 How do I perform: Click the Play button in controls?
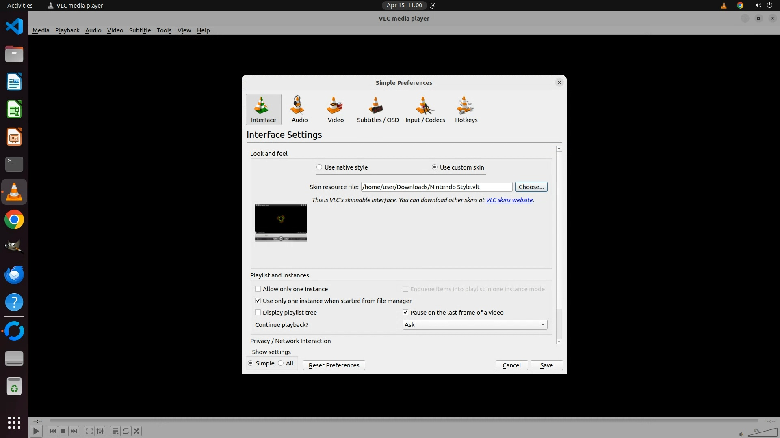[x=36, y=431]
